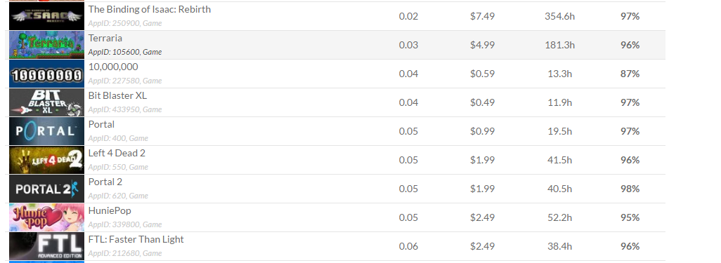Select the Portal 2 logo image
721x263 pixels.
(x=46, y=189)
